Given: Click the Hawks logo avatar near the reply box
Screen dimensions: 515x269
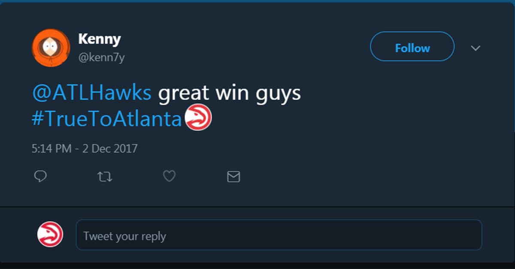Looking at the screenshot, I should tap(50, 234).
